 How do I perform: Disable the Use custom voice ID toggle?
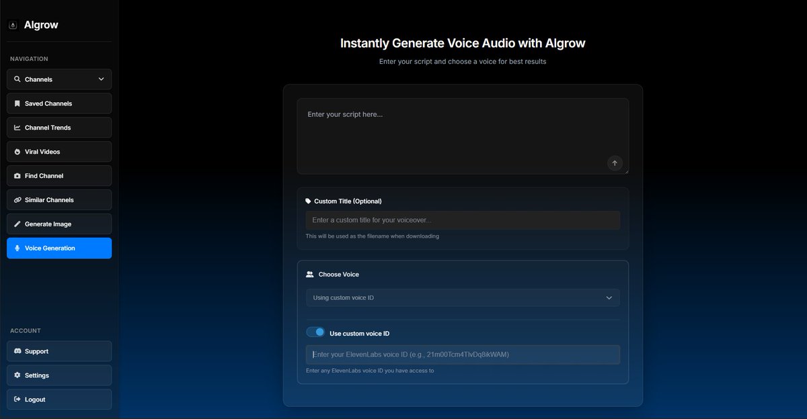(315, 332)
